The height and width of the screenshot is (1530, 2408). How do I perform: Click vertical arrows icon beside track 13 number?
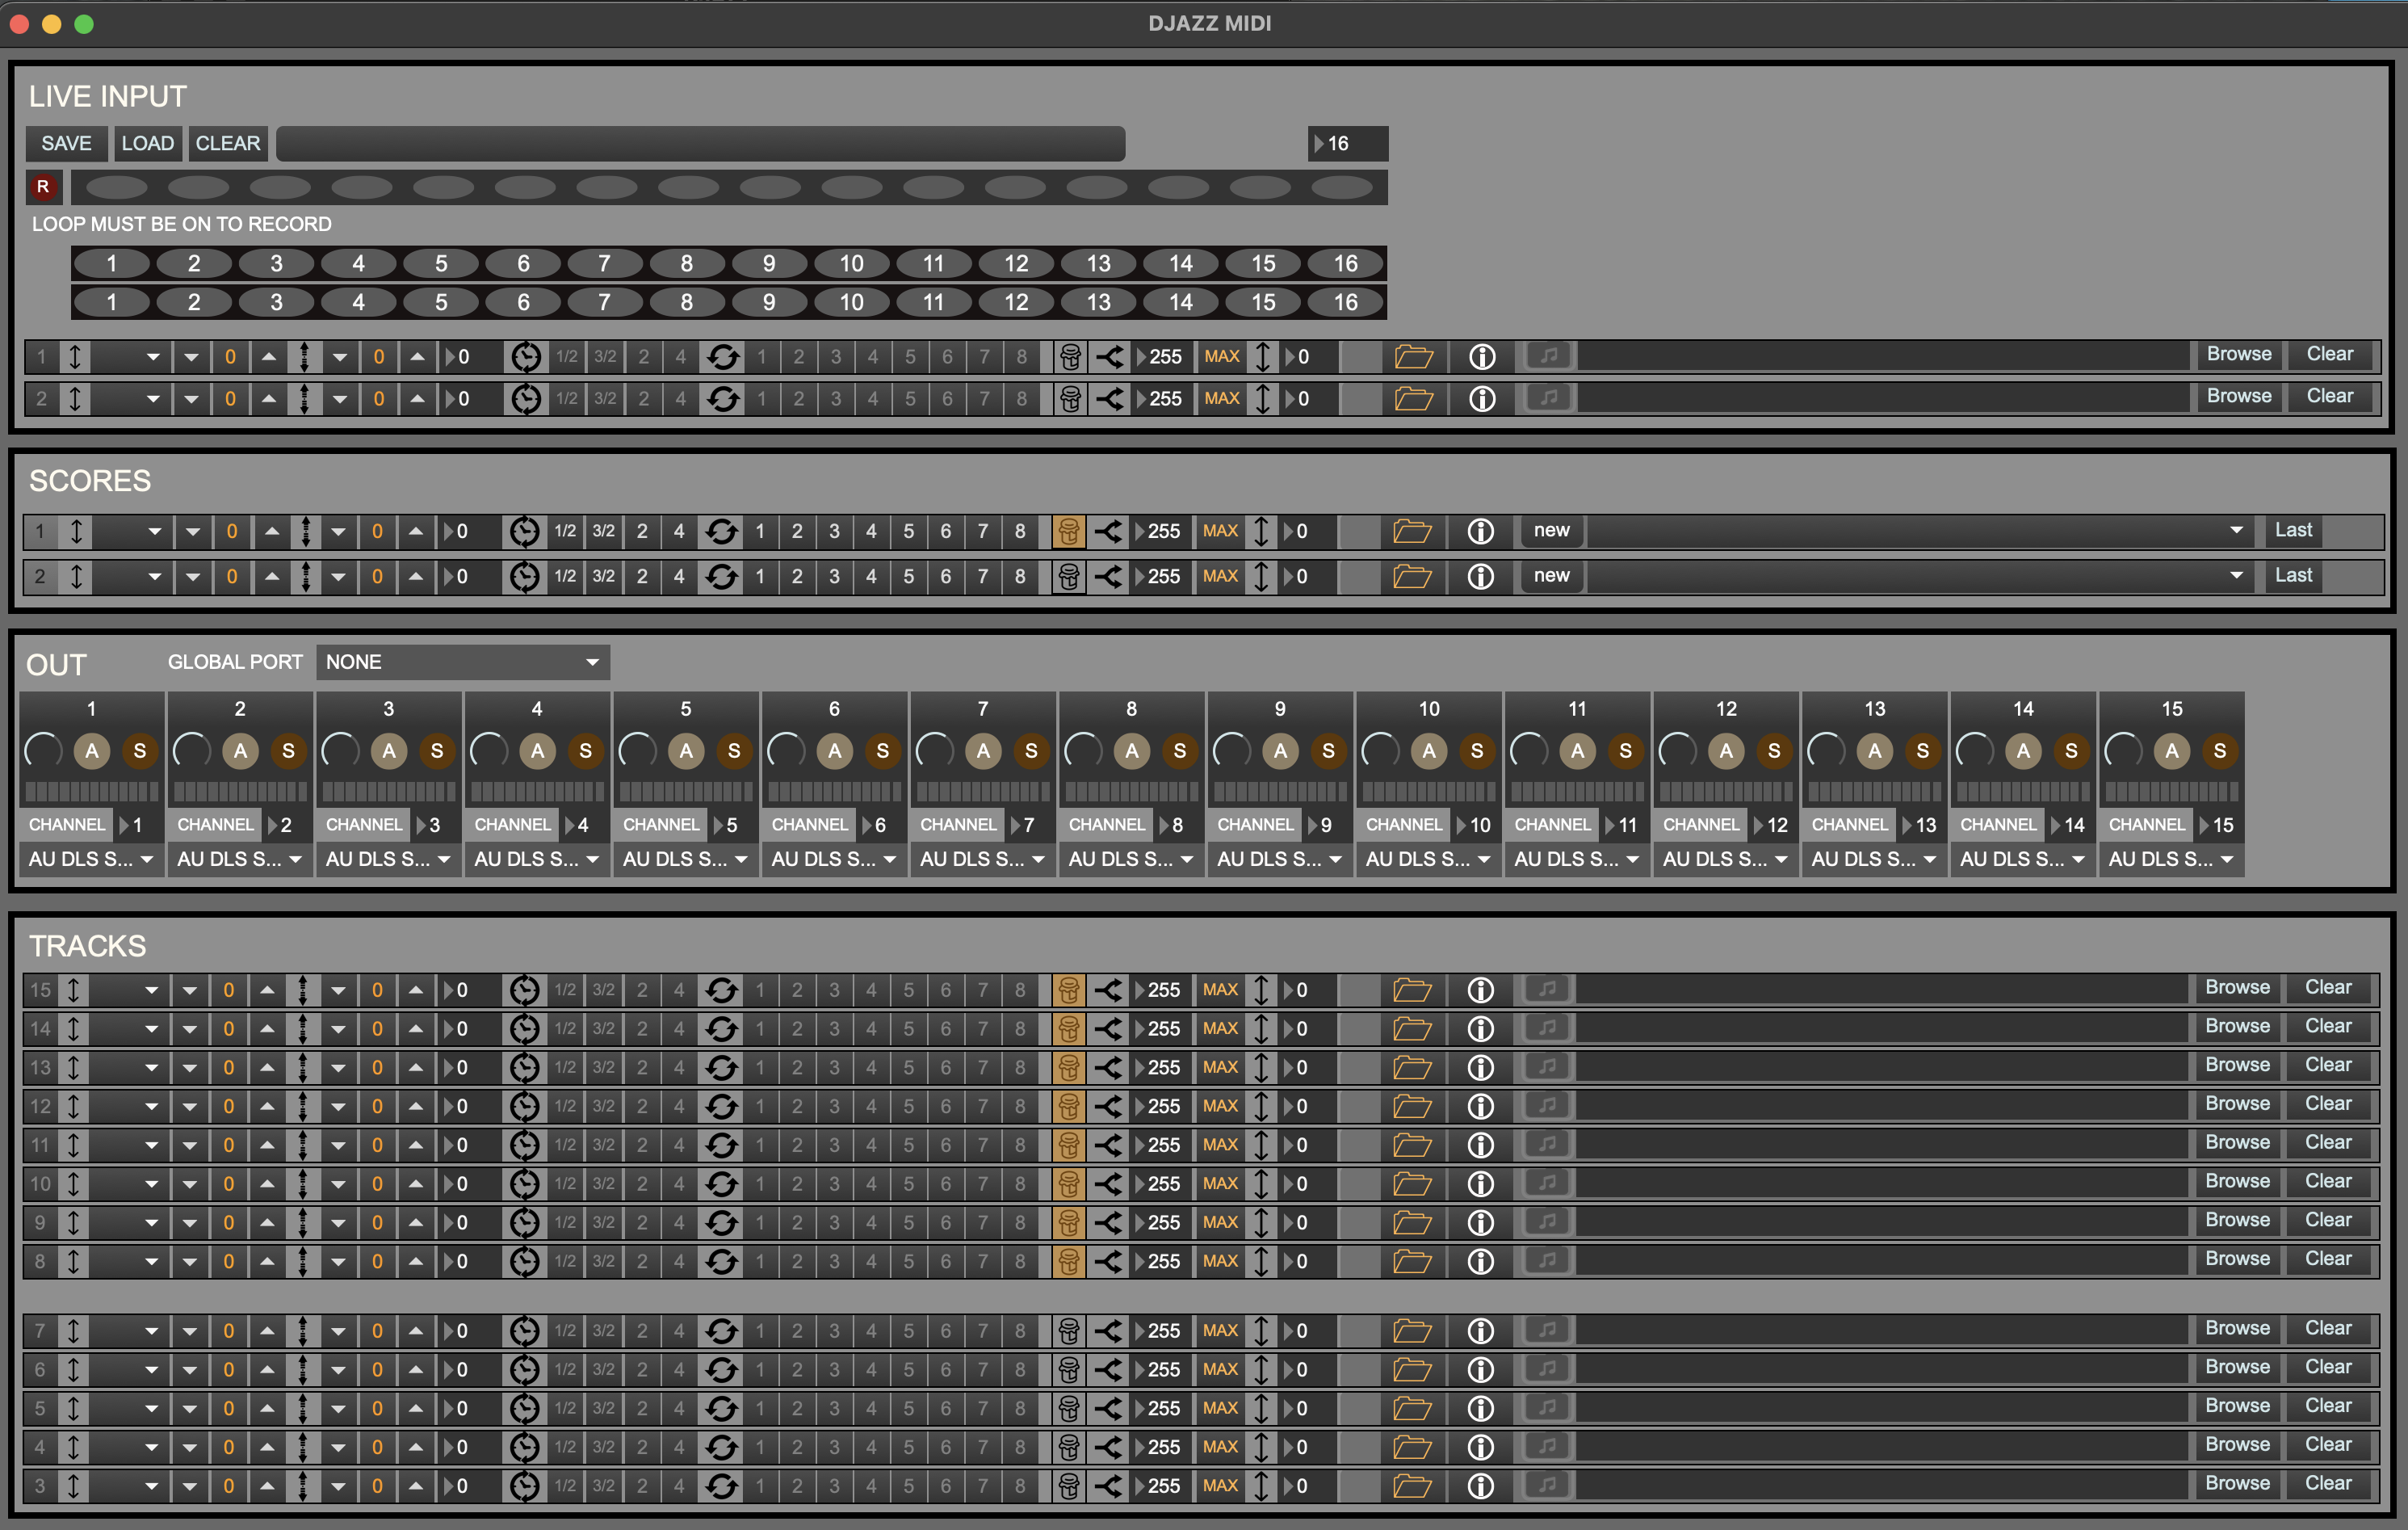73,1068
